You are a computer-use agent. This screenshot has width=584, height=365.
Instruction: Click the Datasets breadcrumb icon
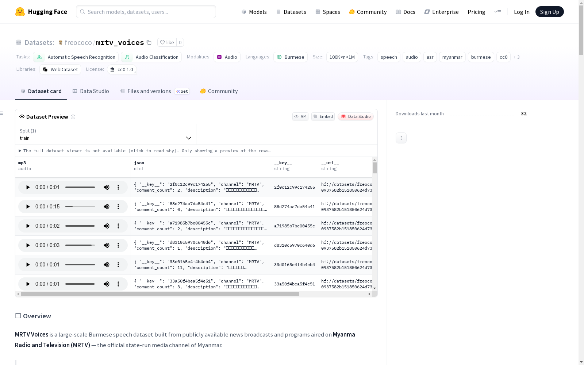point(19,43)
